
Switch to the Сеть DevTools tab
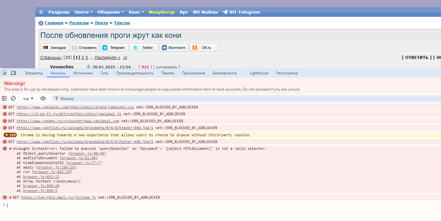click(x=105, y=73)
